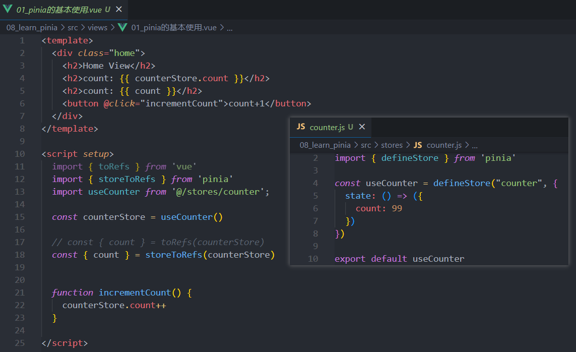
Task: Click closing script tag
Action: (x=65, y=343)
